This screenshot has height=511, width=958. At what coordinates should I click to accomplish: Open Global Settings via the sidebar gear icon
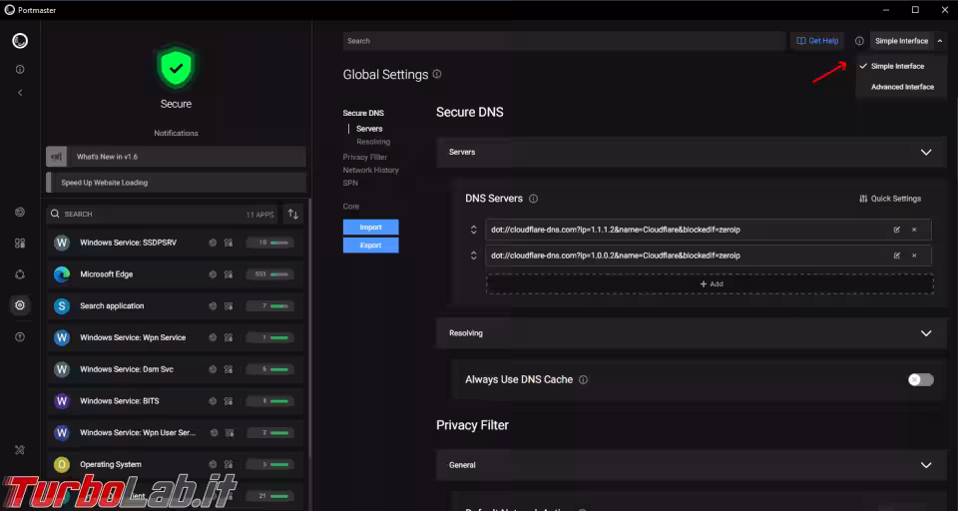(x=20, y=305)
